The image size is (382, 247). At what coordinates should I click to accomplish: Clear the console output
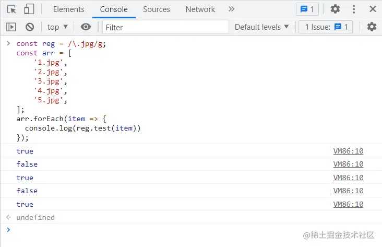30,27
